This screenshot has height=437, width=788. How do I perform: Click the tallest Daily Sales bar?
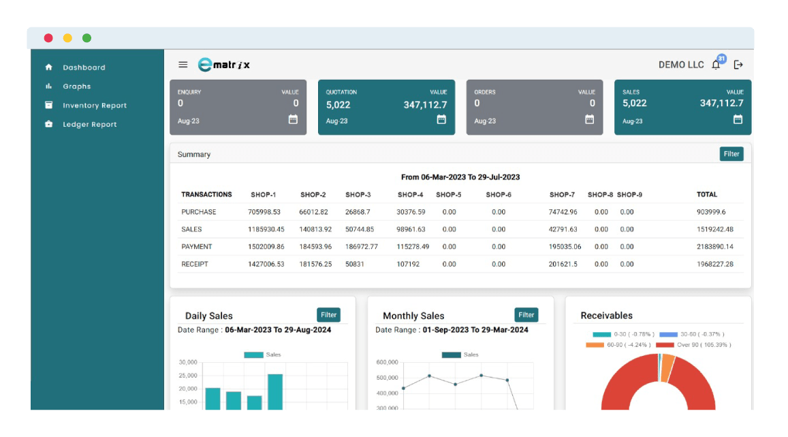(x=275, y=392)
